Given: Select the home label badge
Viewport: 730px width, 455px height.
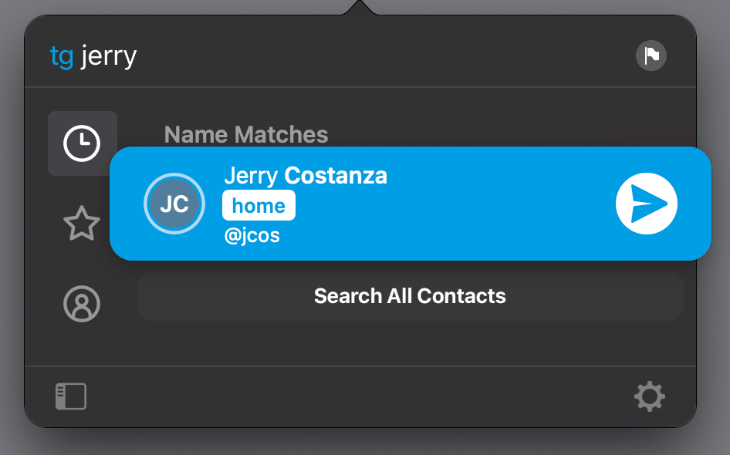Looking at the screenshot, I should coord(259,205).
